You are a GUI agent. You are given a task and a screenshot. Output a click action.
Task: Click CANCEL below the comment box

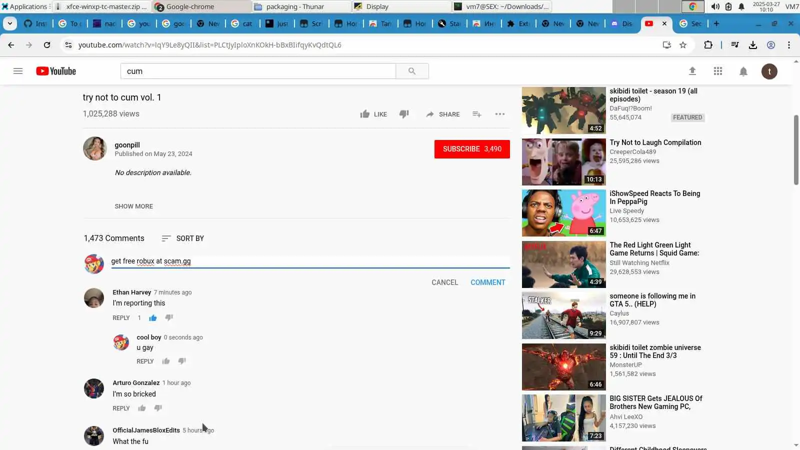(x=445, y=282)
